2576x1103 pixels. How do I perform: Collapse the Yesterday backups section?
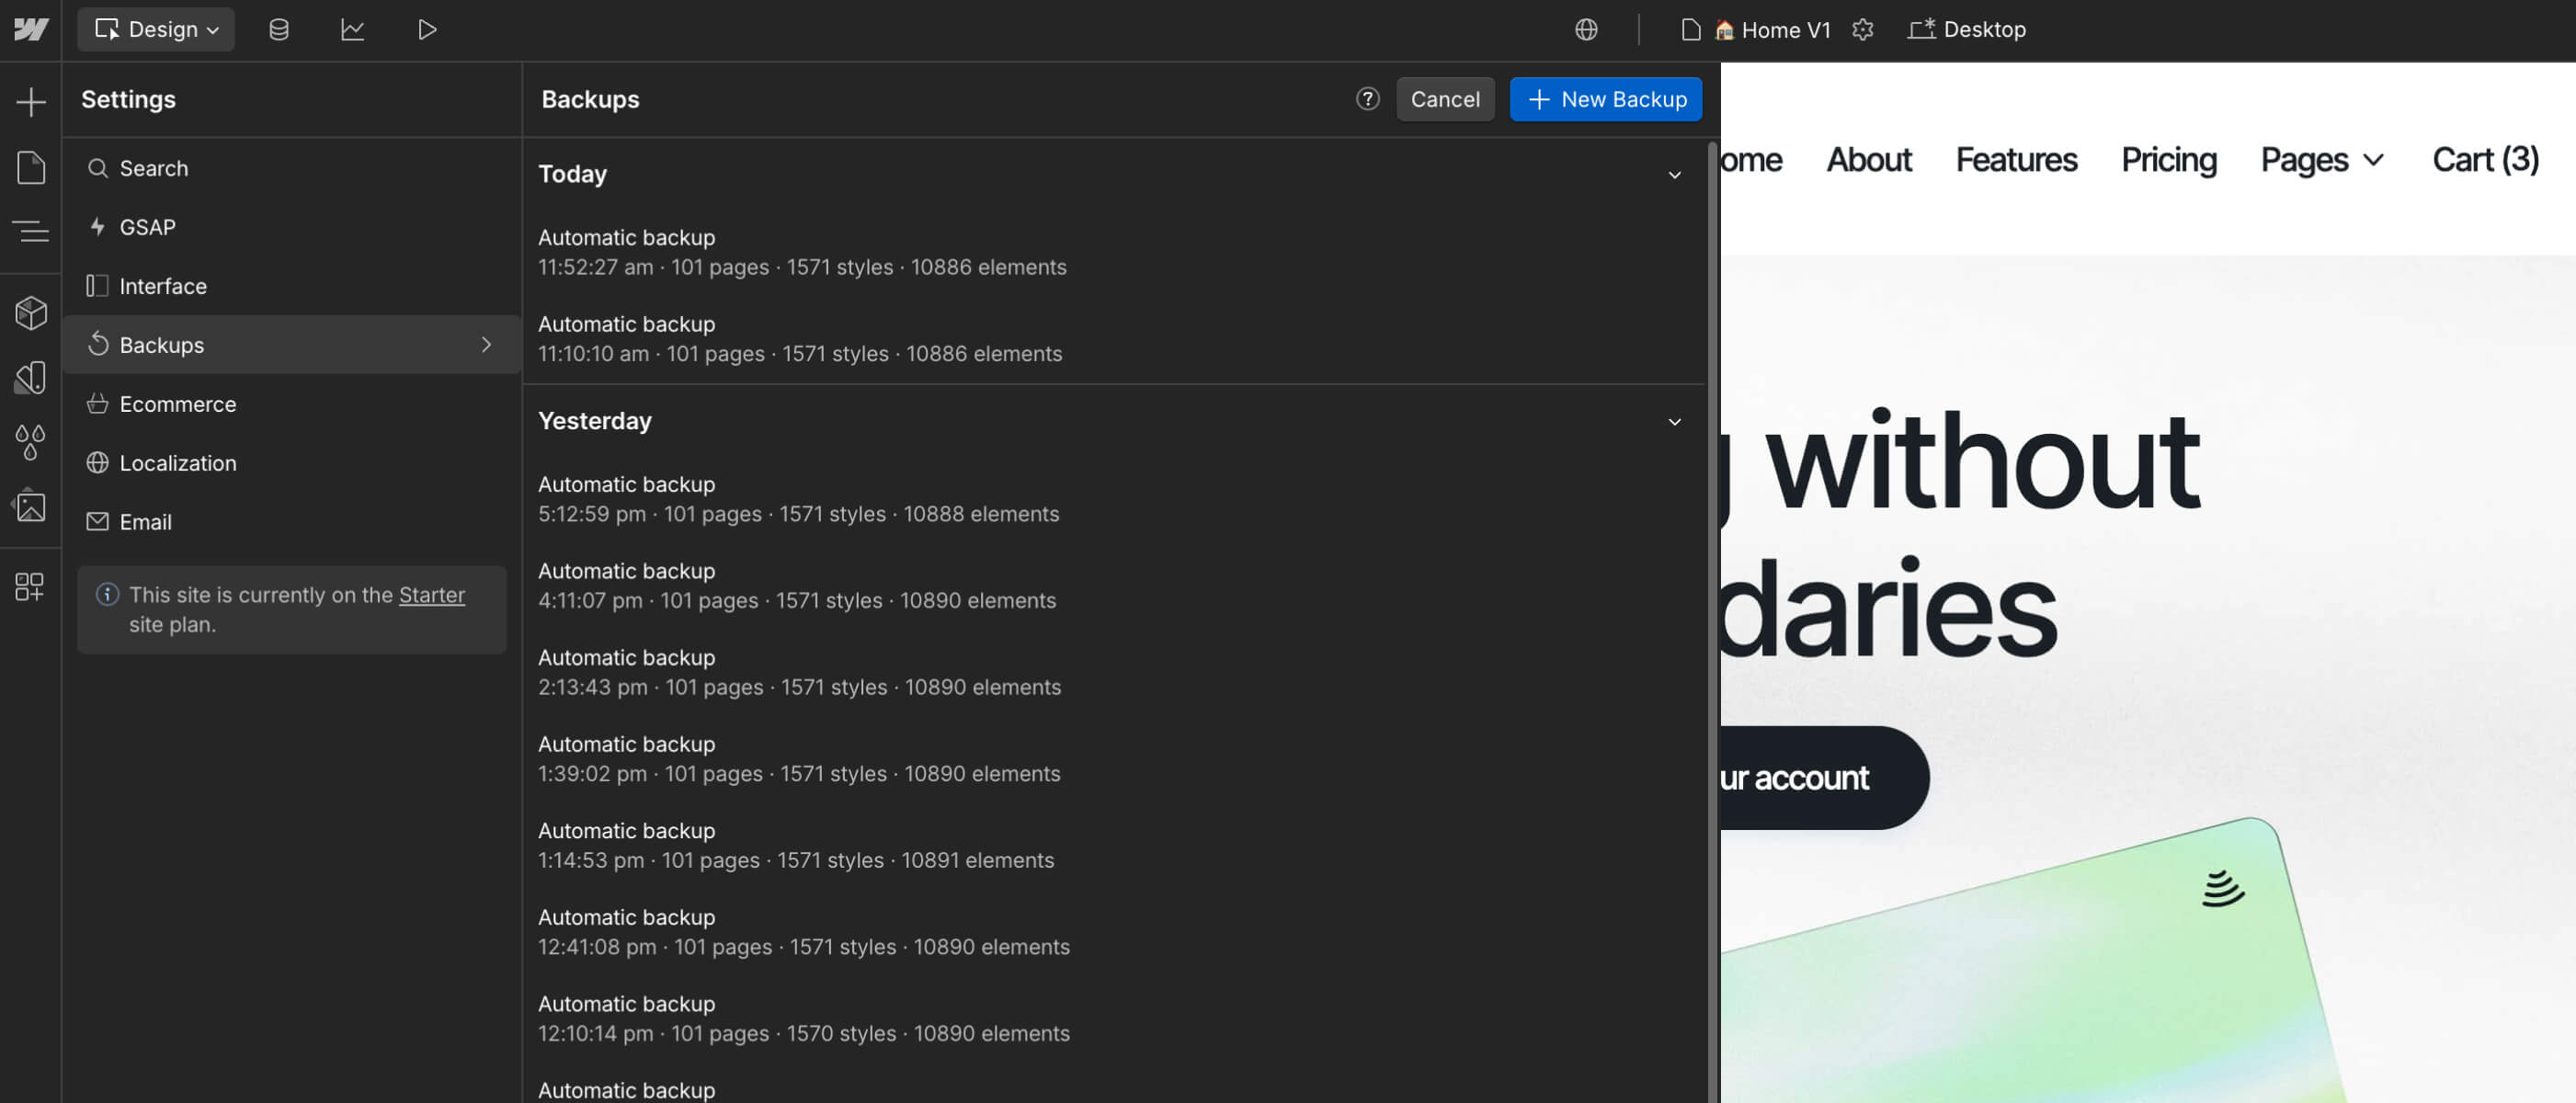1674,422
